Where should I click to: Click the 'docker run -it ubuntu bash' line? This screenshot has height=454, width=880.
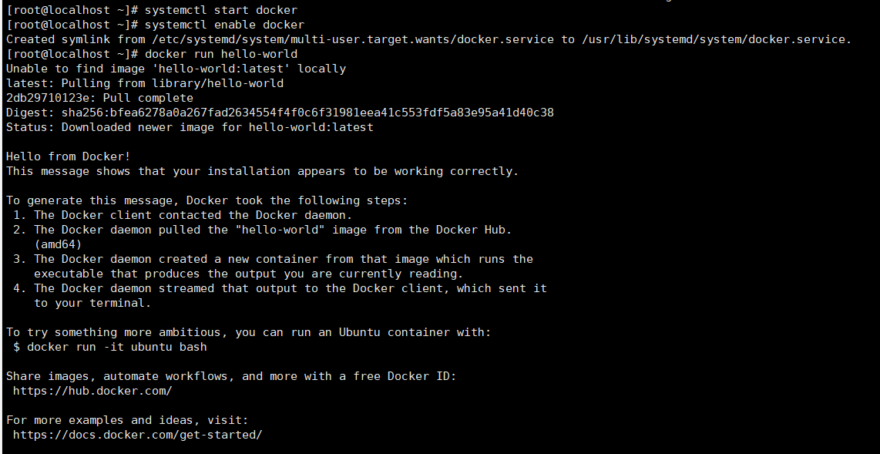(116, 347)
